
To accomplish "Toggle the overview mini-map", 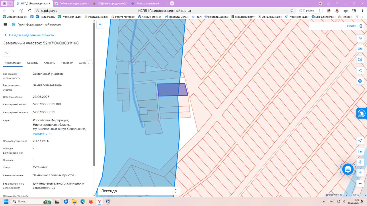I will click(x=360, y=151).
